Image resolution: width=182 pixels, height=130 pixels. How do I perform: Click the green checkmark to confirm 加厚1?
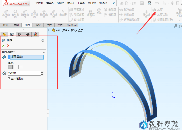pos(3,45)
